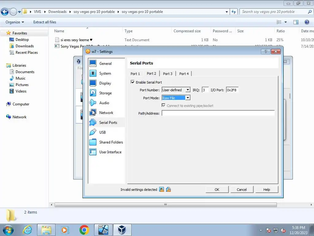Click the I/O Port field
Image resolution: width=314 pixels, height=236 pixels.
pos(232,90)
